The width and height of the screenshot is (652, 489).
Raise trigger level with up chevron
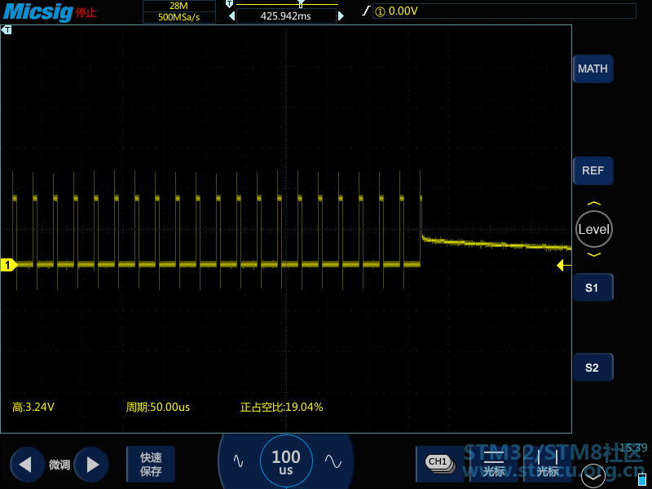[594, 203]
